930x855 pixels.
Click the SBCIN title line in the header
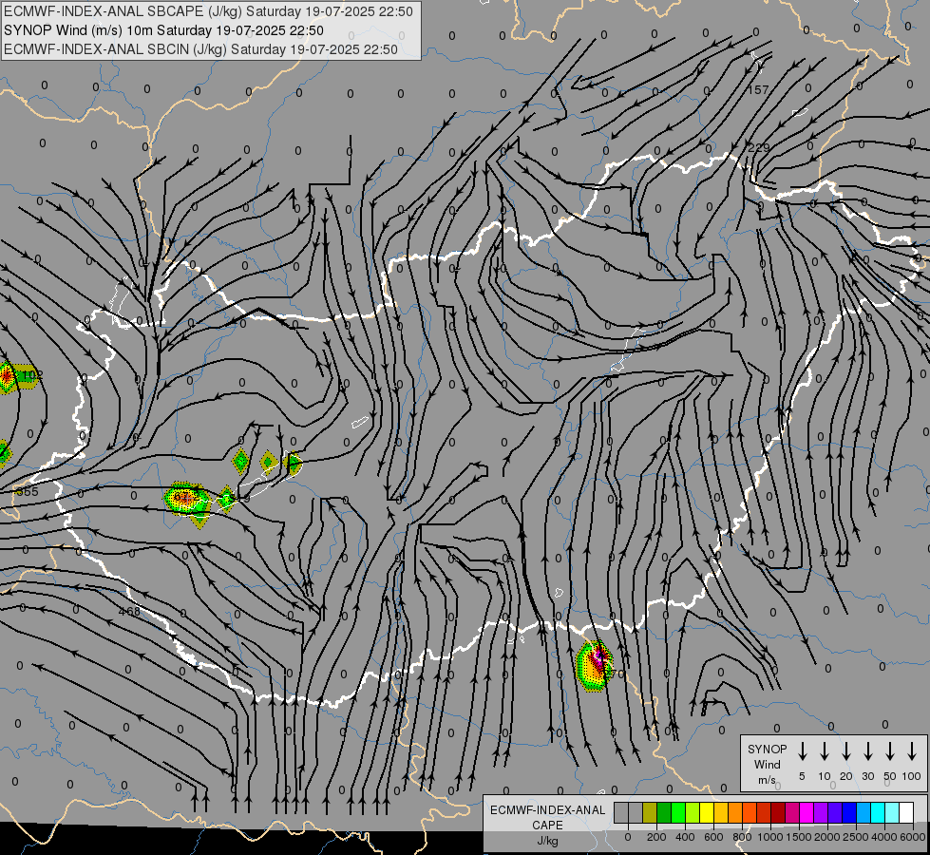[x=200, y=49]
